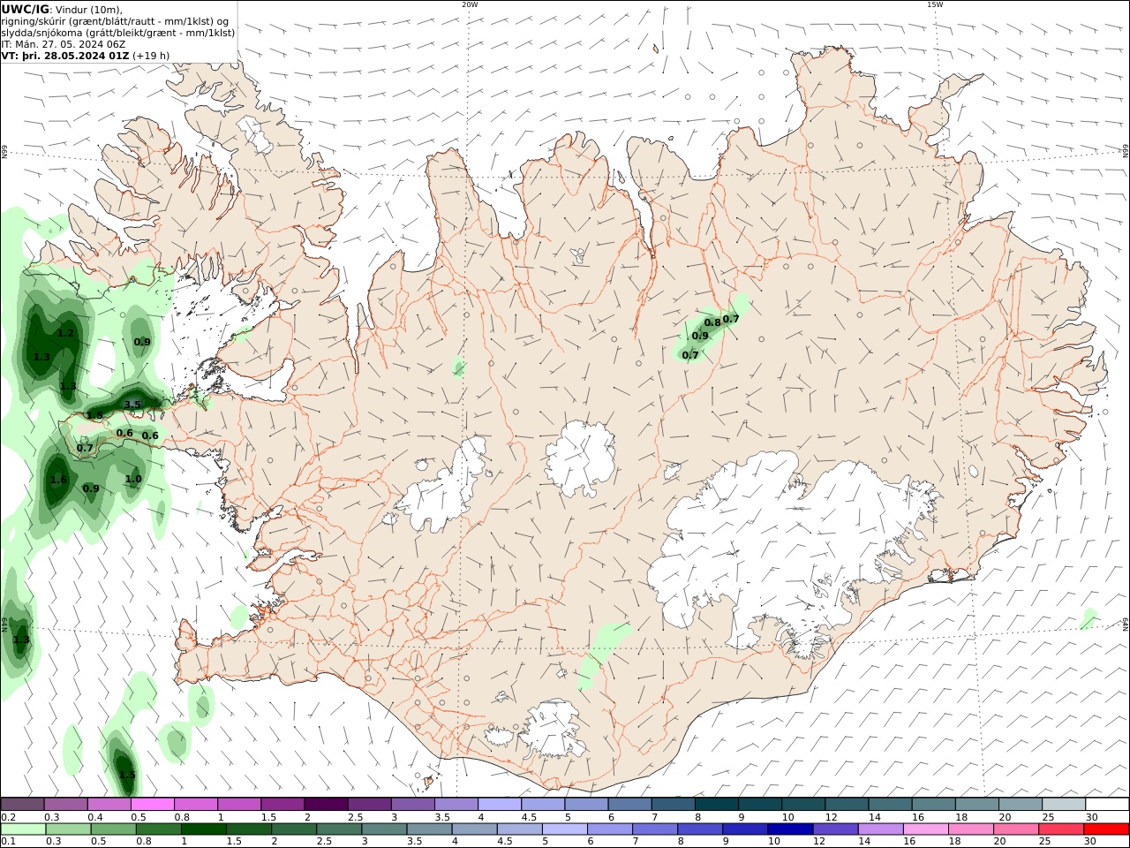Pick the upper legend swatch between 1 and 1.5
1130x848 pixels.
pos(239,804)
